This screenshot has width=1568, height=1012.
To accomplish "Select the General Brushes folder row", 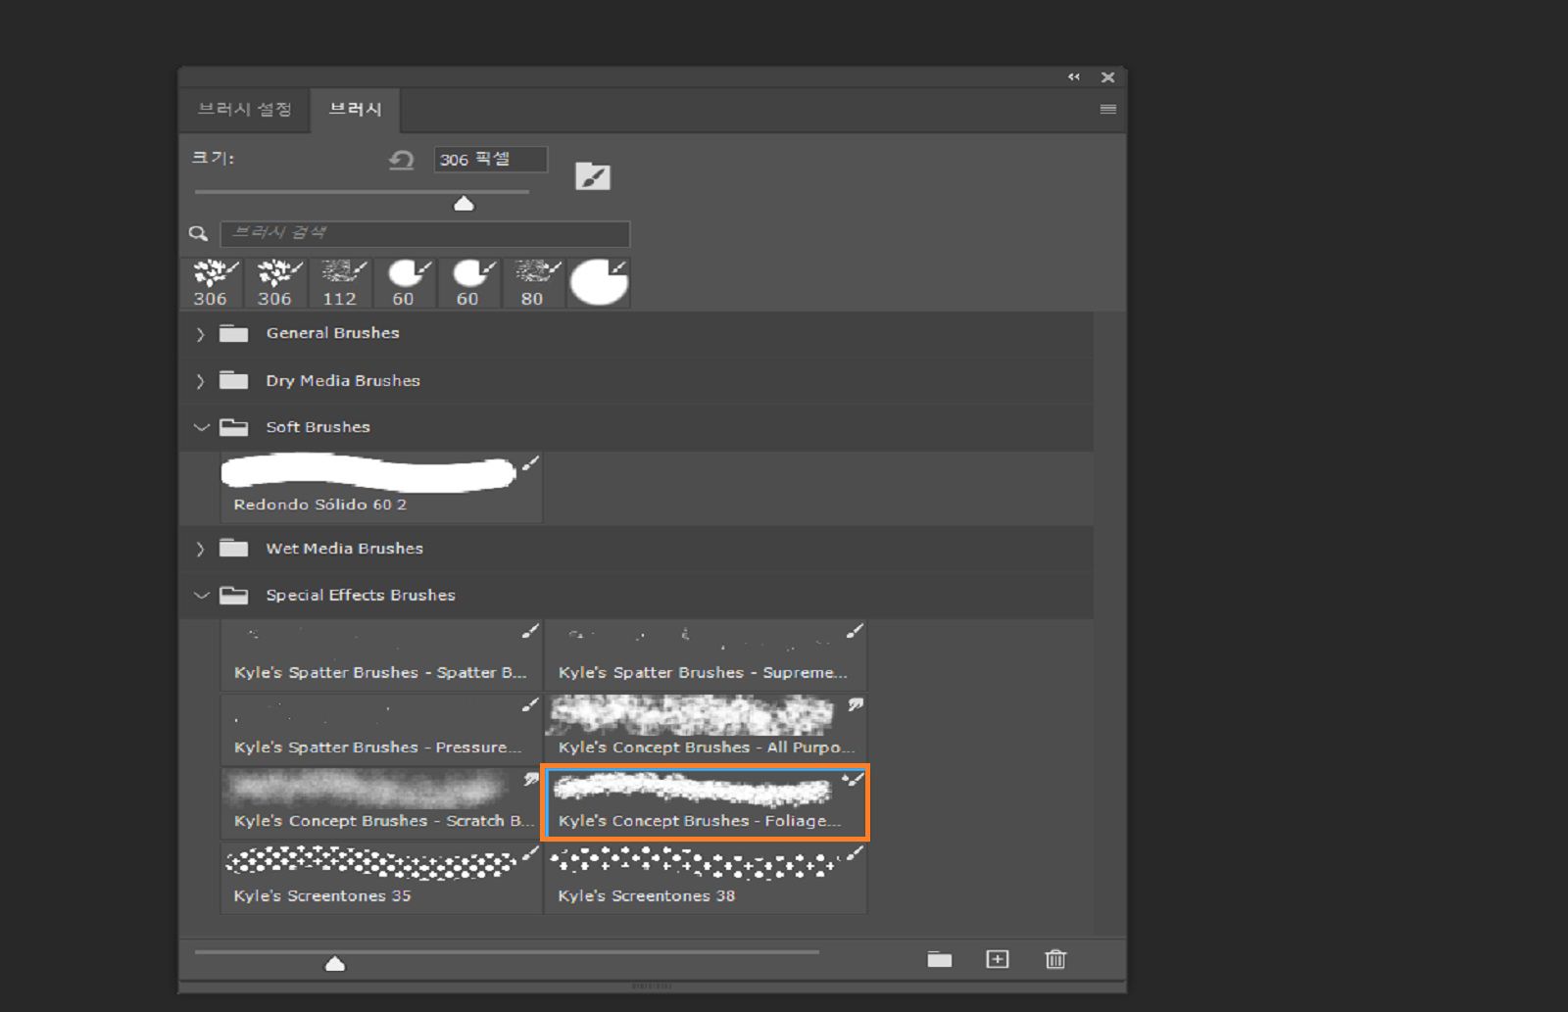I will (637, 334).
